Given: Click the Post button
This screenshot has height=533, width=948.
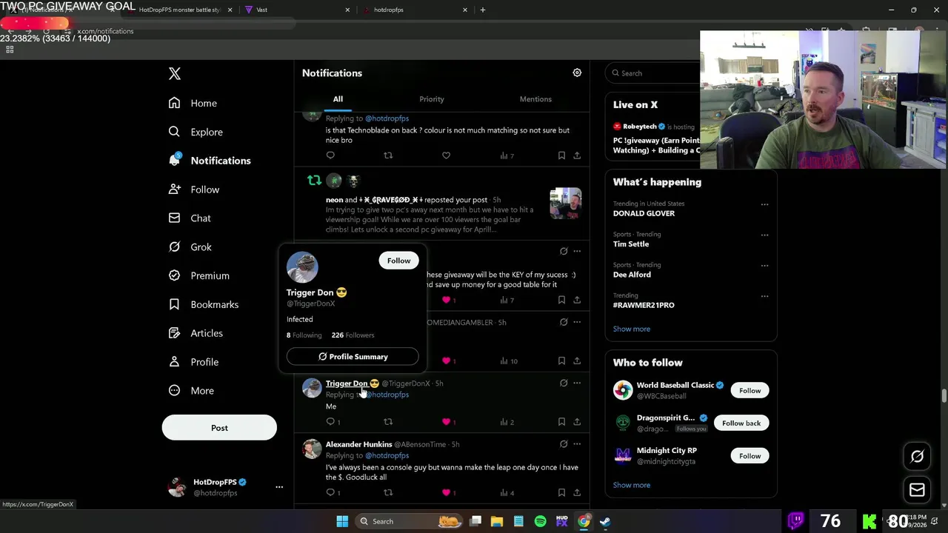Looking at the screenshot, I should point(219,428).
